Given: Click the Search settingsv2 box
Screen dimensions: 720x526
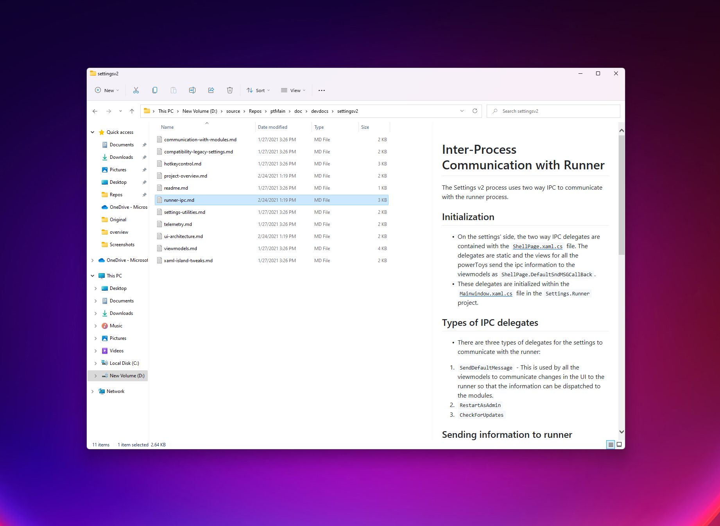Looking at the screenshot, I should 553,111.
